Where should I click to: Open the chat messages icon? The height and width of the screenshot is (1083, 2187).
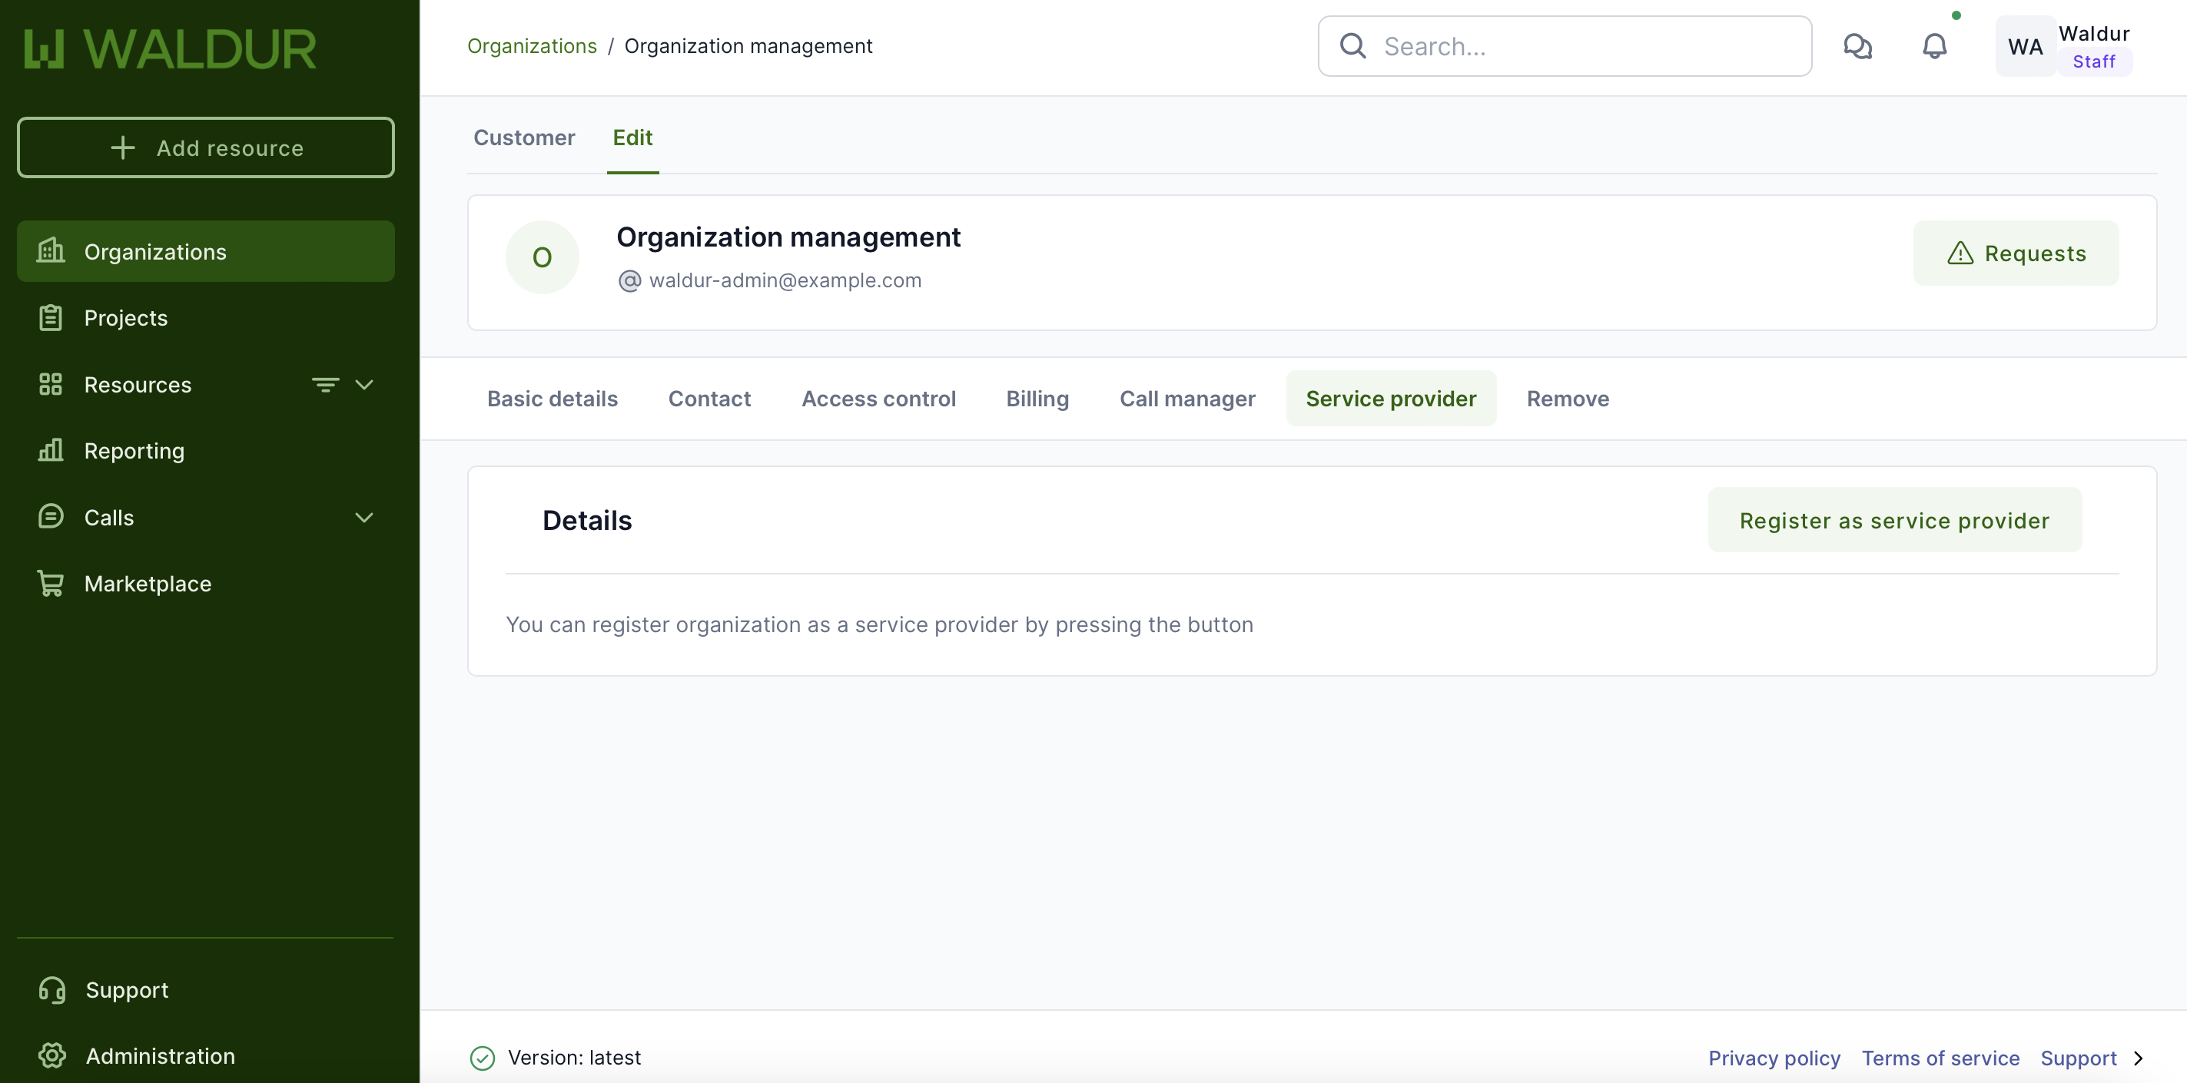1857,46
